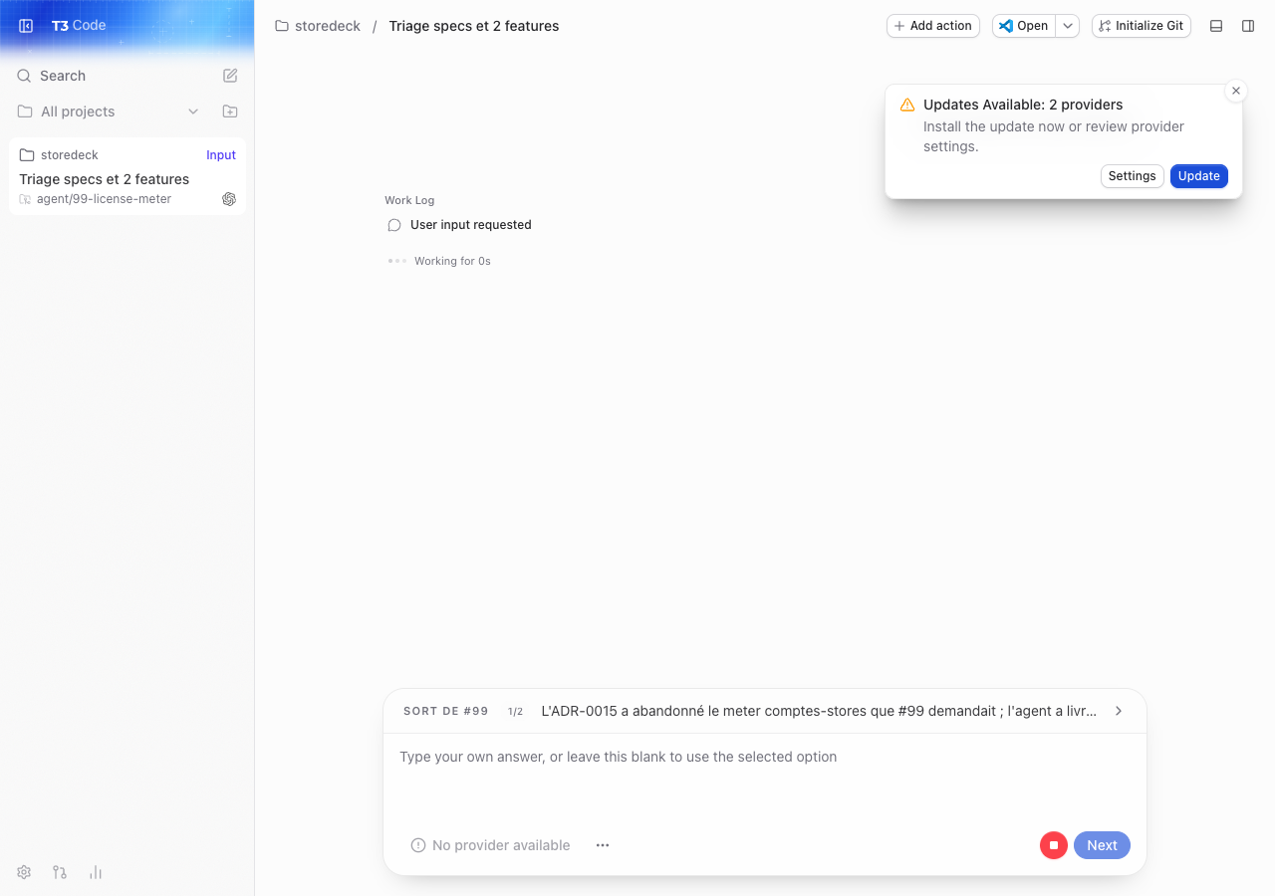
Task: Click the User input requested log entry
Action: 471,225
